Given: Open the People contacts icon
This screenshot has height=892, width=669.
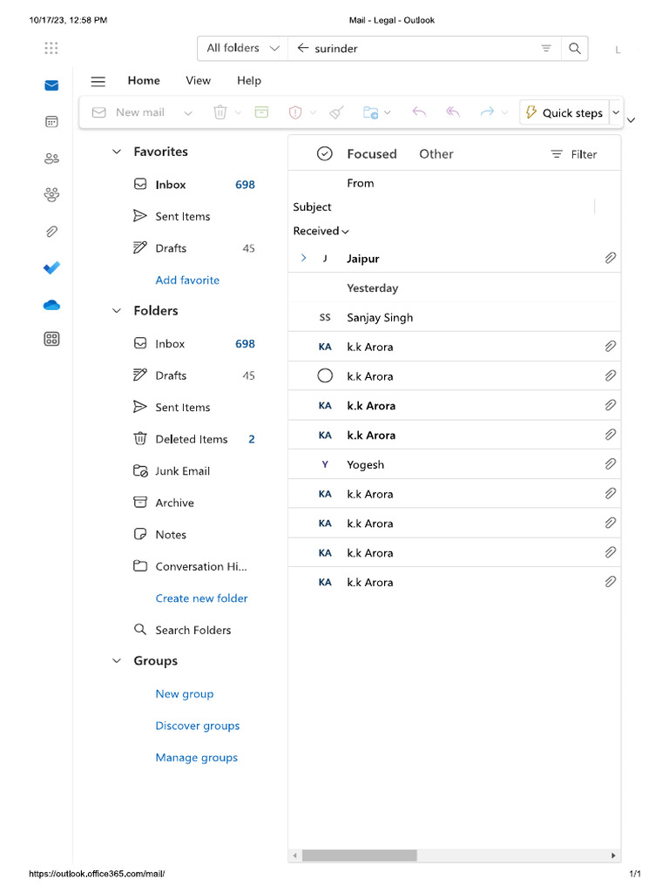Looking at the screenshot, I should 51,159.
